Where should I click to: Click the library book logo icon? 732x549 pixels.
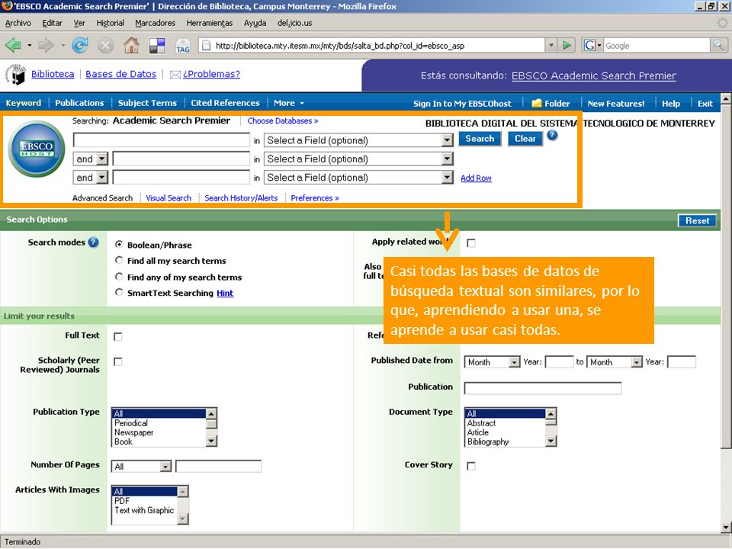15,75
